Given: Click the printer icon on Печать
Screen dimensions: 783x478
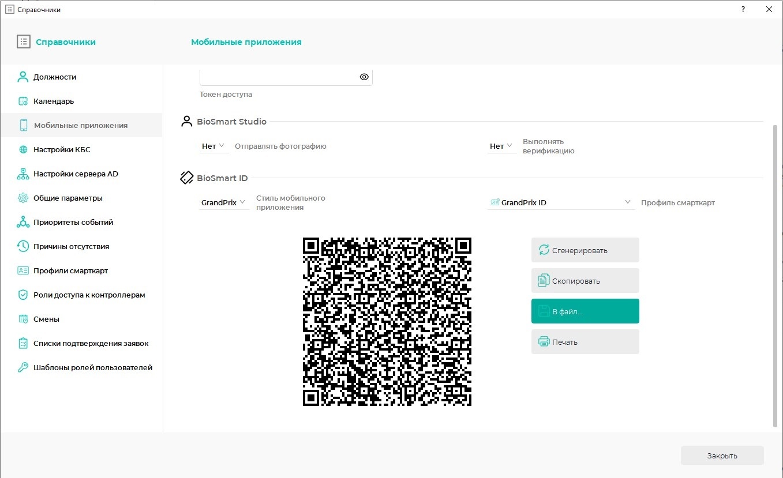Looking at the screenshot, I should click(x=544, y=341).
